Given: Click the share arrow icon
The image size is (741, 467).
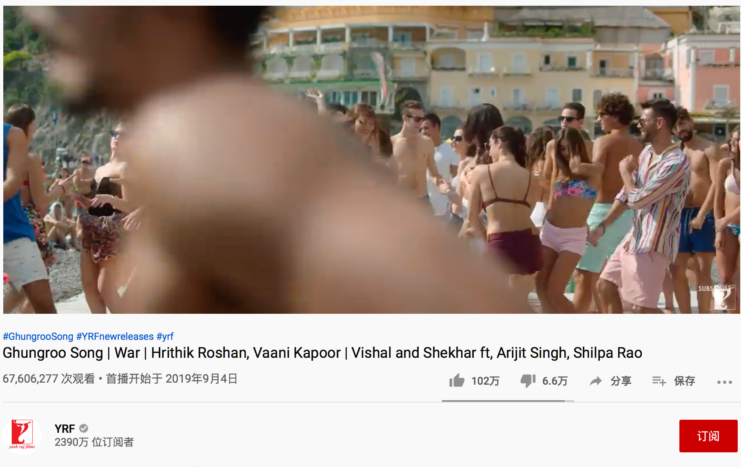Looking at the screenshot, I should [596, 381].
